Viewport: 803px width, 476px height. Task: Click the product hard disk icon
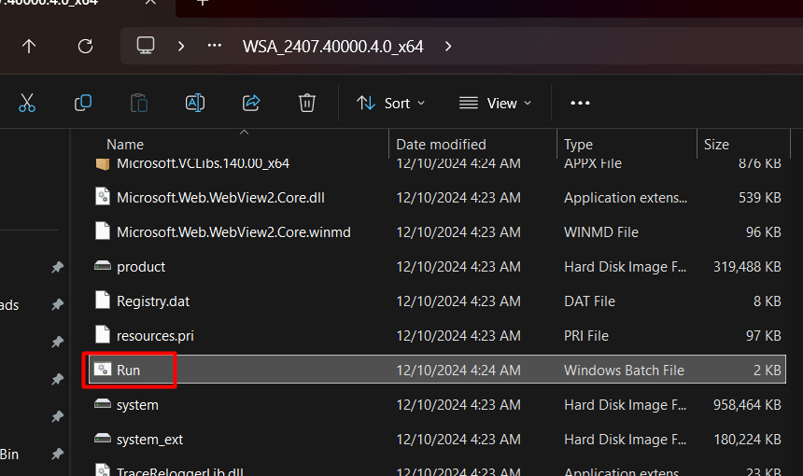point(103,266)
